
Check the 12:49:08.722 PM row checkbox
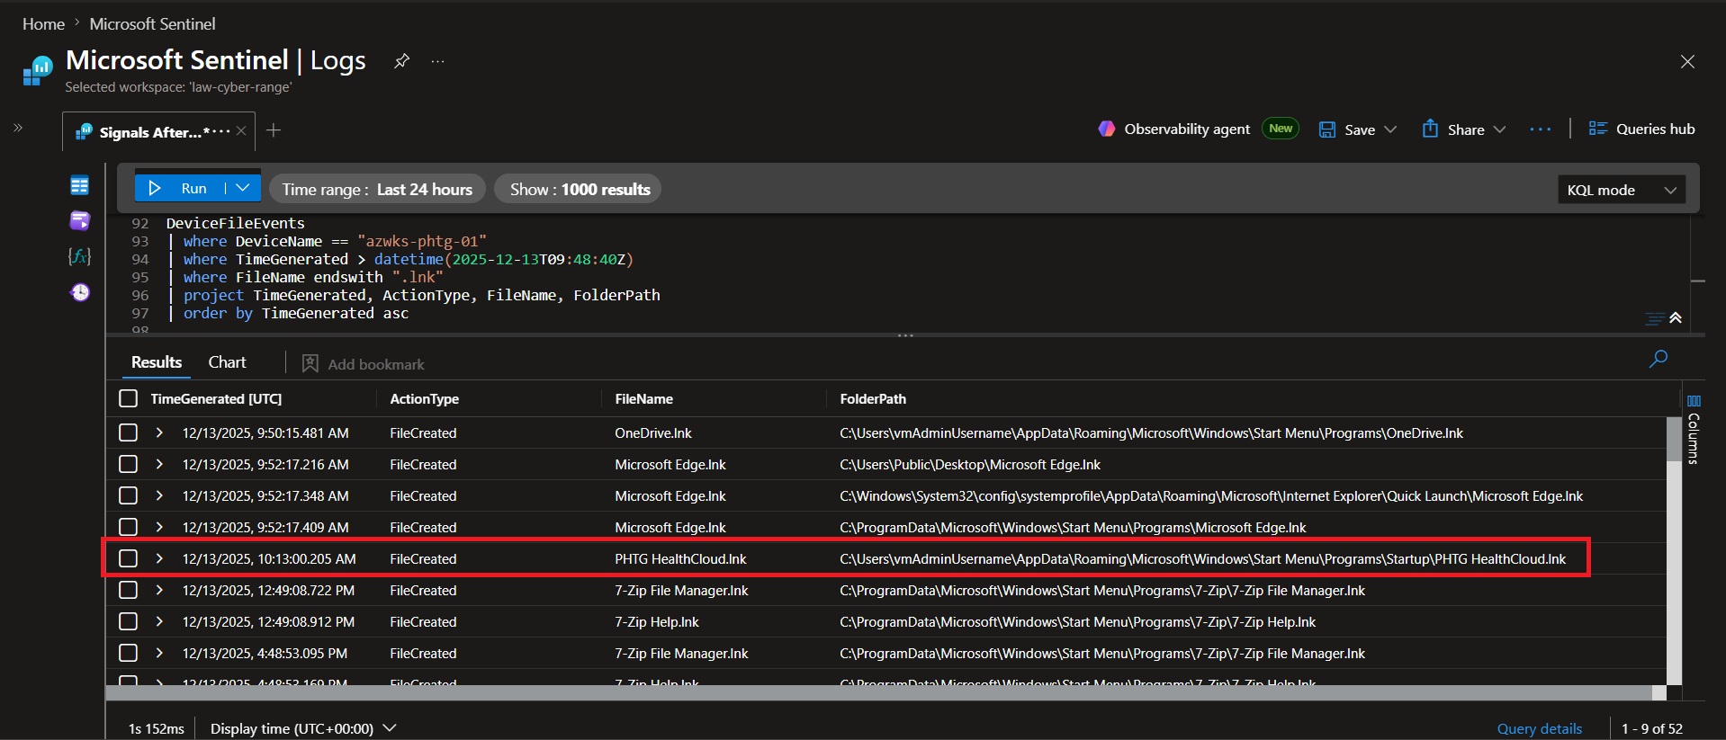pyautogui.click(x=129, y=590)
